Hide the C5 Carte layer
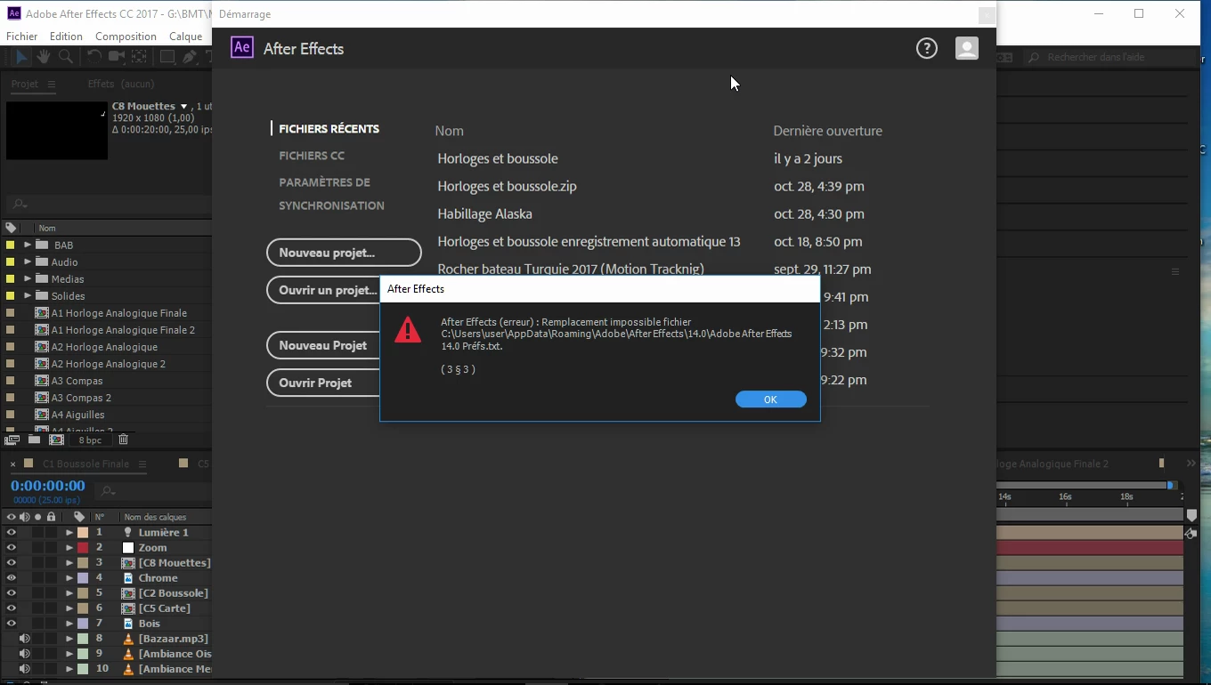Screen dimensions: 1211x685 pos(12,608)
